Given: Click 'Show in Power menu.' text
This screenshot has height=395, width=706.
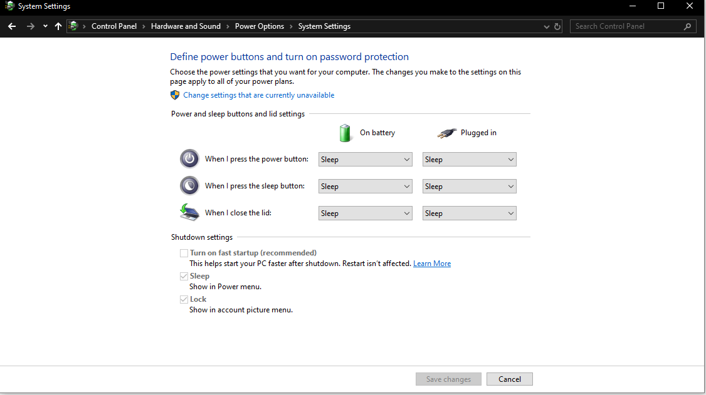Looking at the screenshot, I should [225, 287].
